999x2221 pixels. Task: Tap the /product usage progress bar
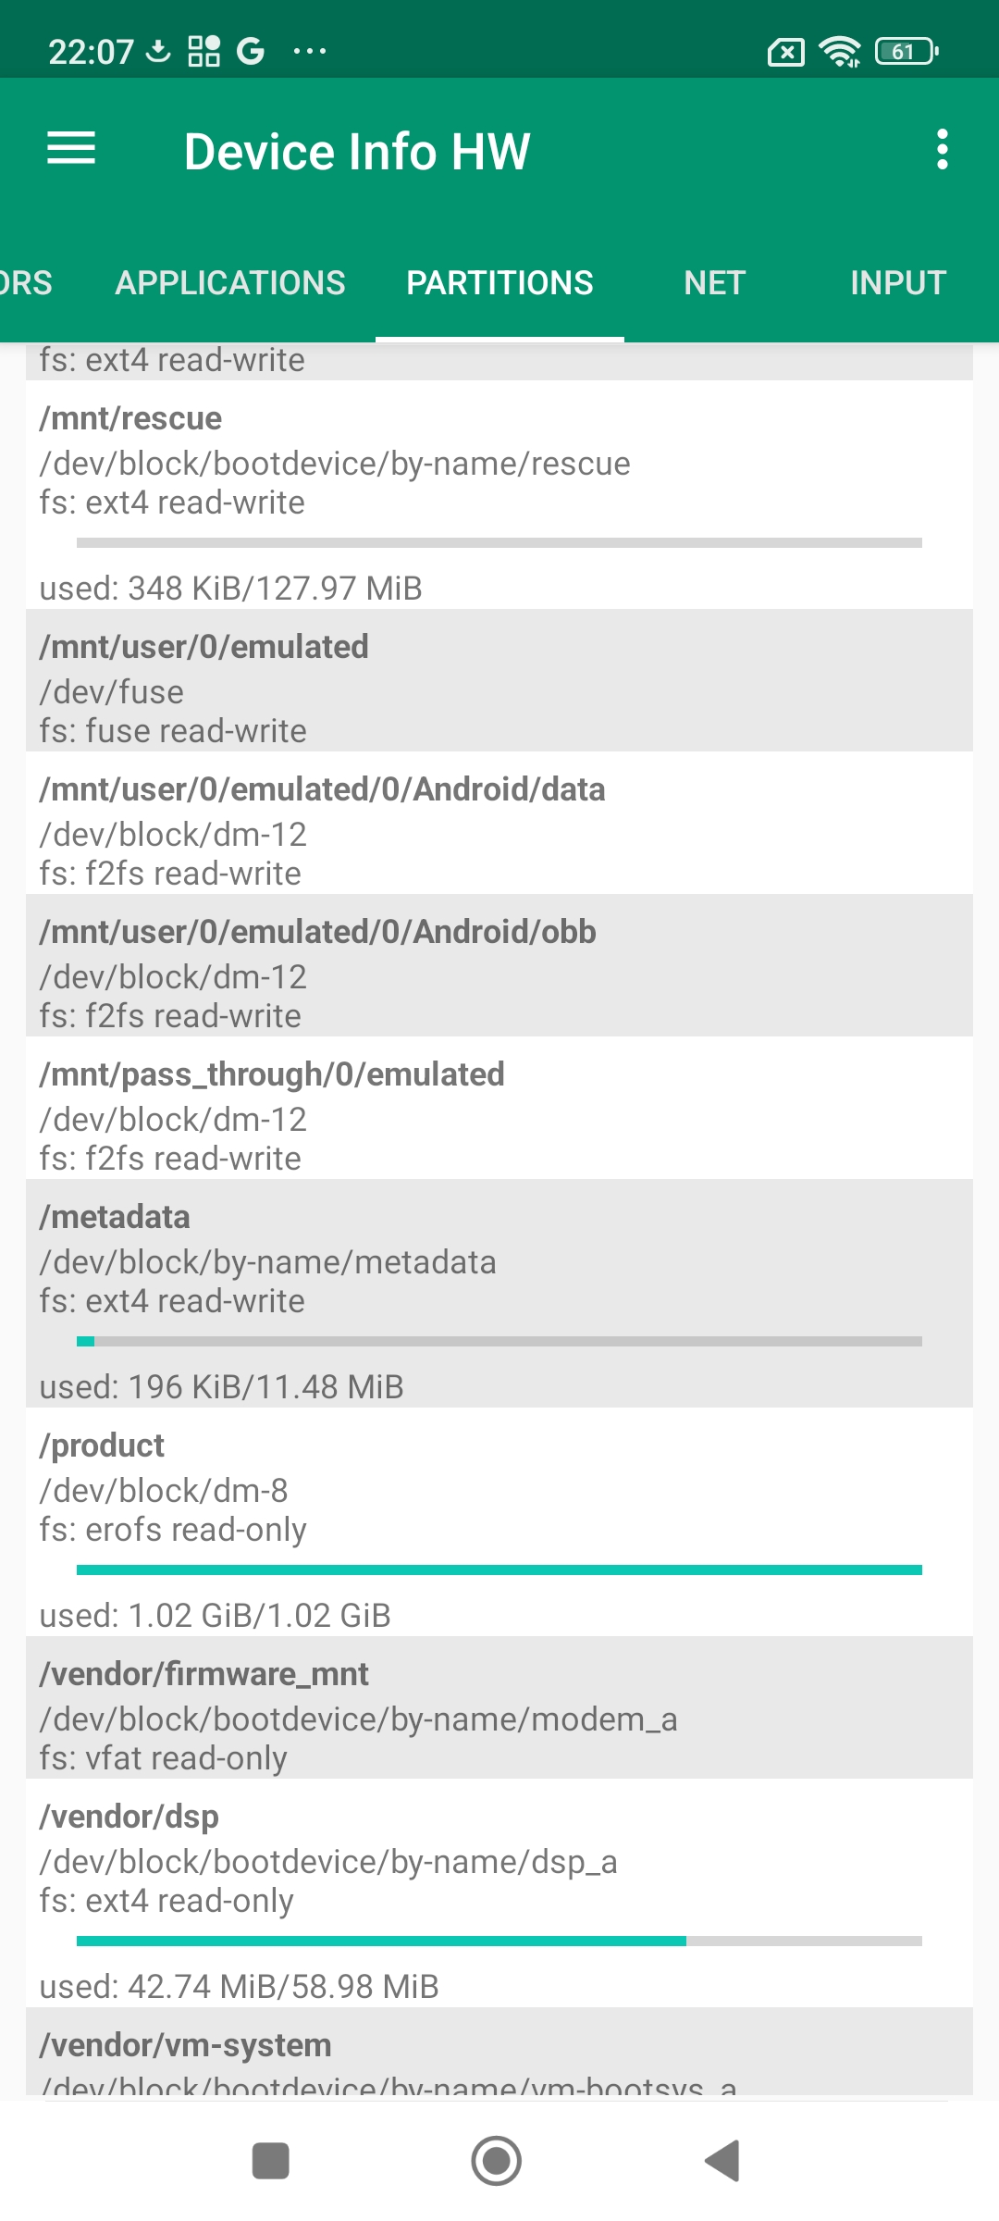pos(499,1570)
